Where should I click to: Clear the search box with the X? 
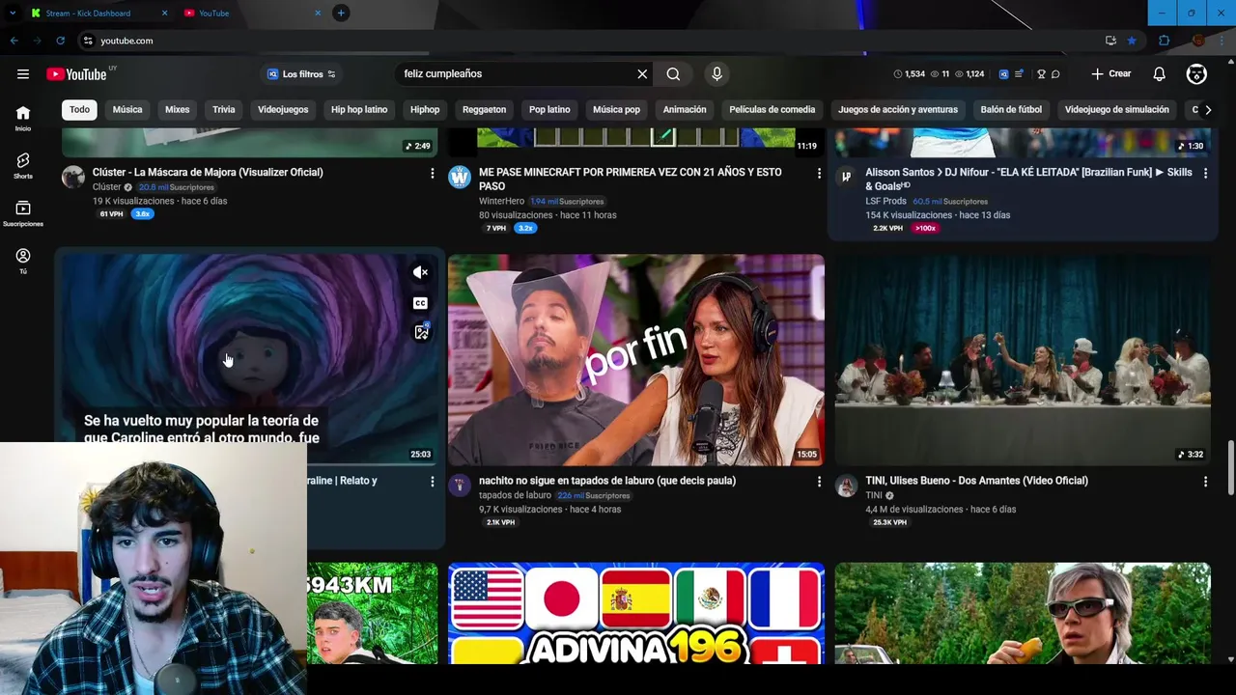click(642, 73)
